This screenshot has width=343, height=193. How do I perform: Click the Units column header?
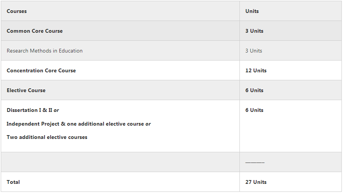pos(252,11)
